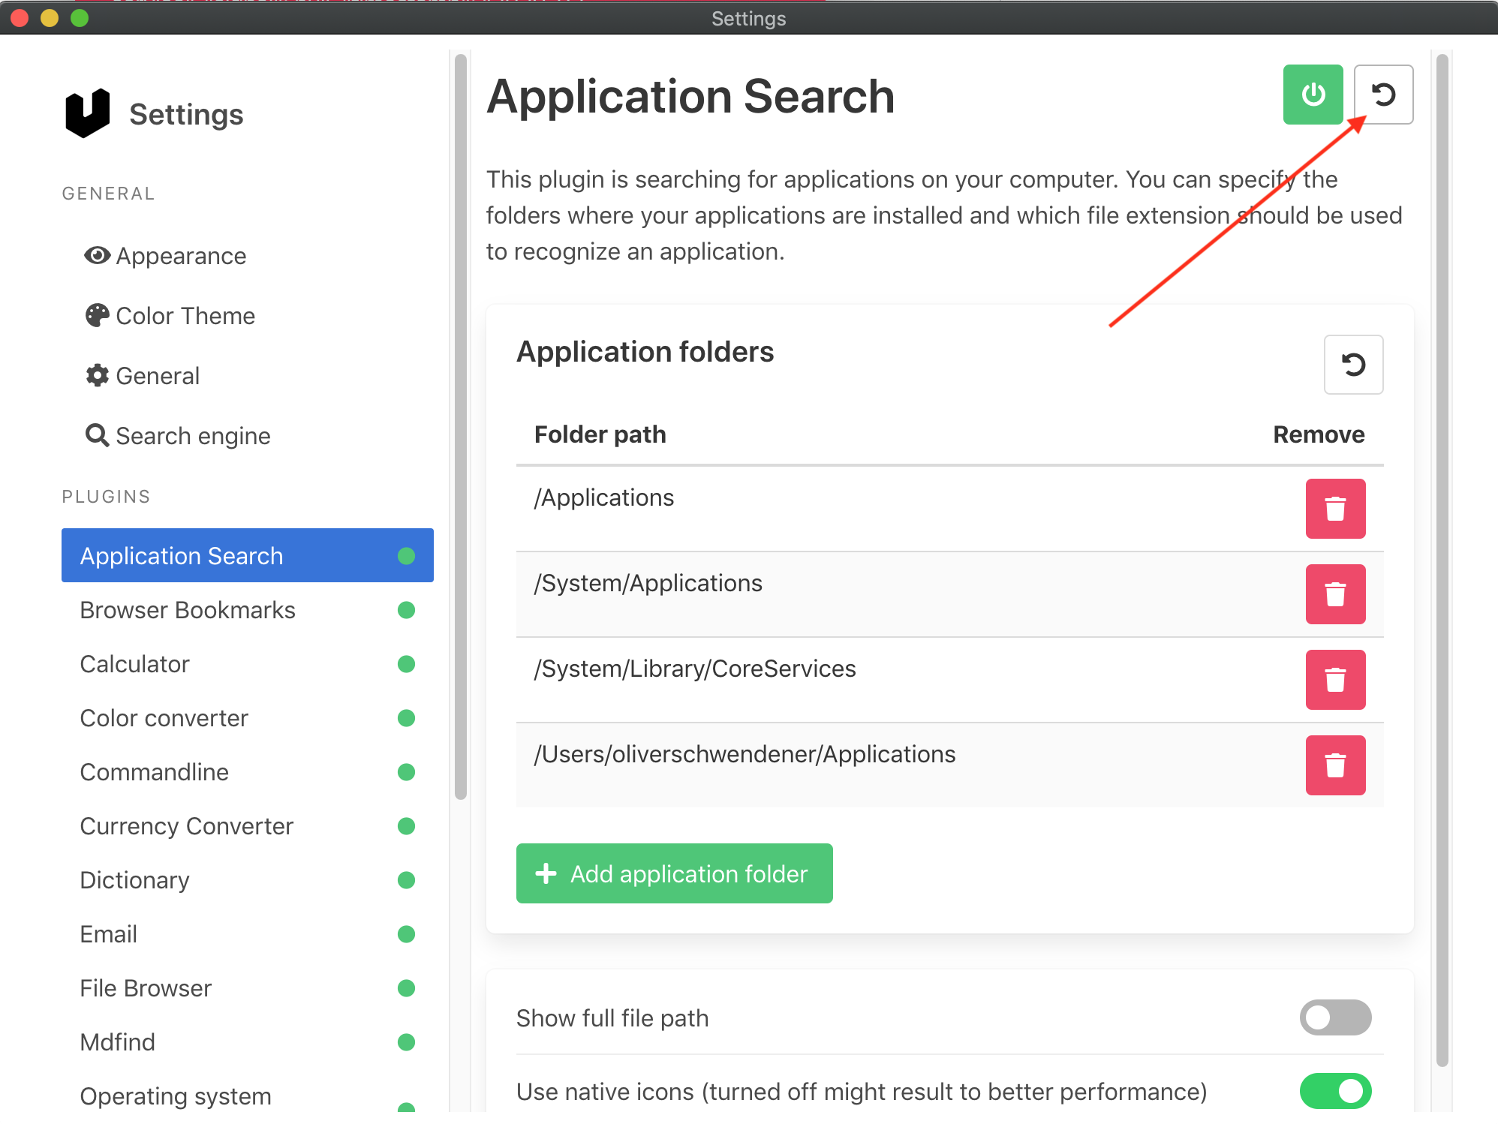
Task: Click the /Applications path text
Action: click(x=604, y=498)
